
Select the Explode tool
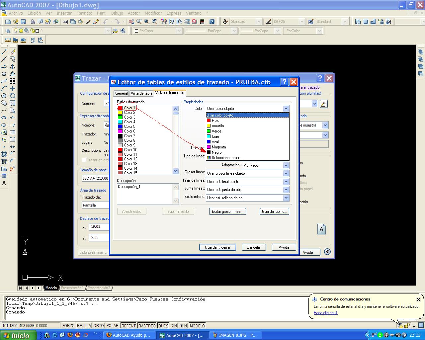(x=13, y=169)
